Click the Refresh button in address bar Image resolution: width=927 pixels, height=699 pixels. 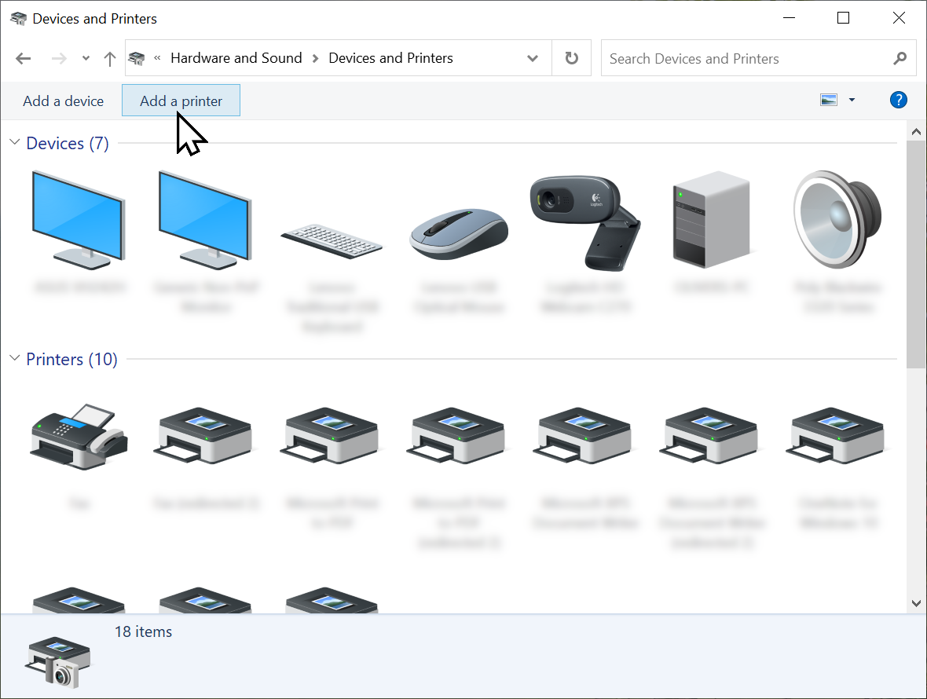pos(572,58)
